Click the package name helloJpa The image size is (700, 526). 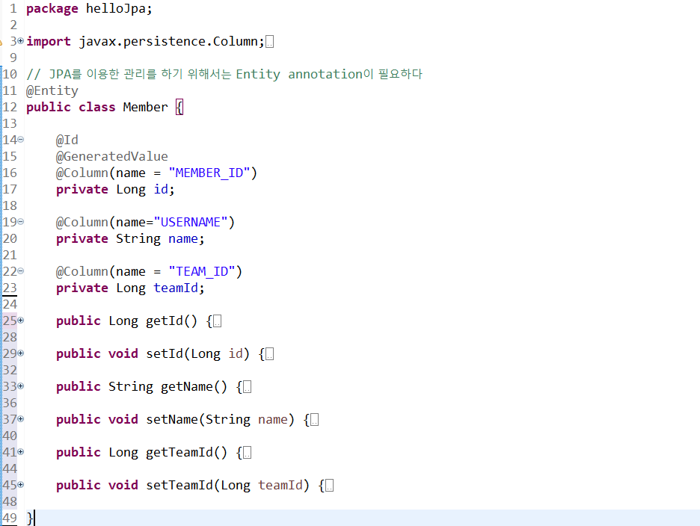[116, 8]
